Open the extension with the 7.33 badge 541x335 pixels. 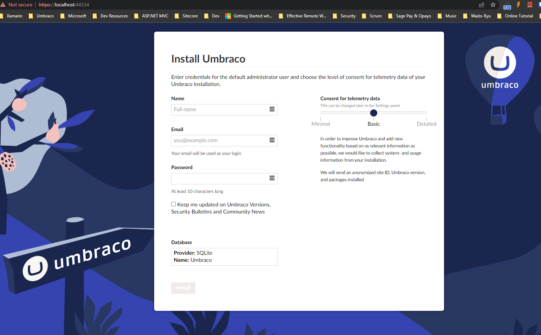507,5
